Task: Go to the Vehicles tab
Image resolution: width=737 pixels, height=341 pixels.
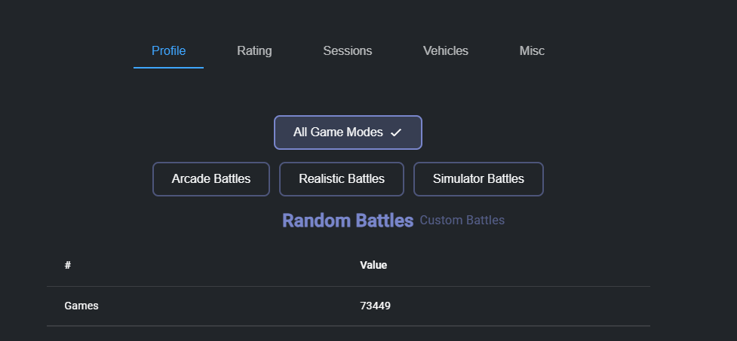Action: 446,50
